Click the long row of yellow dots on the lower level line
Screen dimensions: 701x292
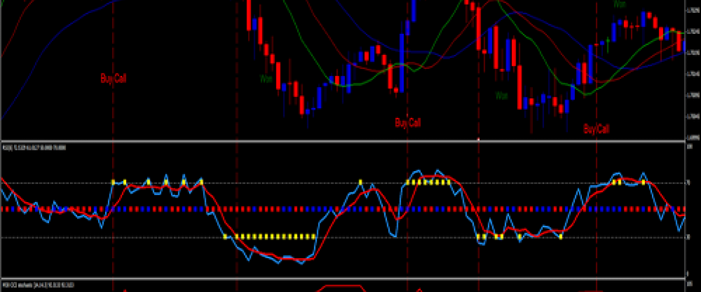click(x=270, y=237)
